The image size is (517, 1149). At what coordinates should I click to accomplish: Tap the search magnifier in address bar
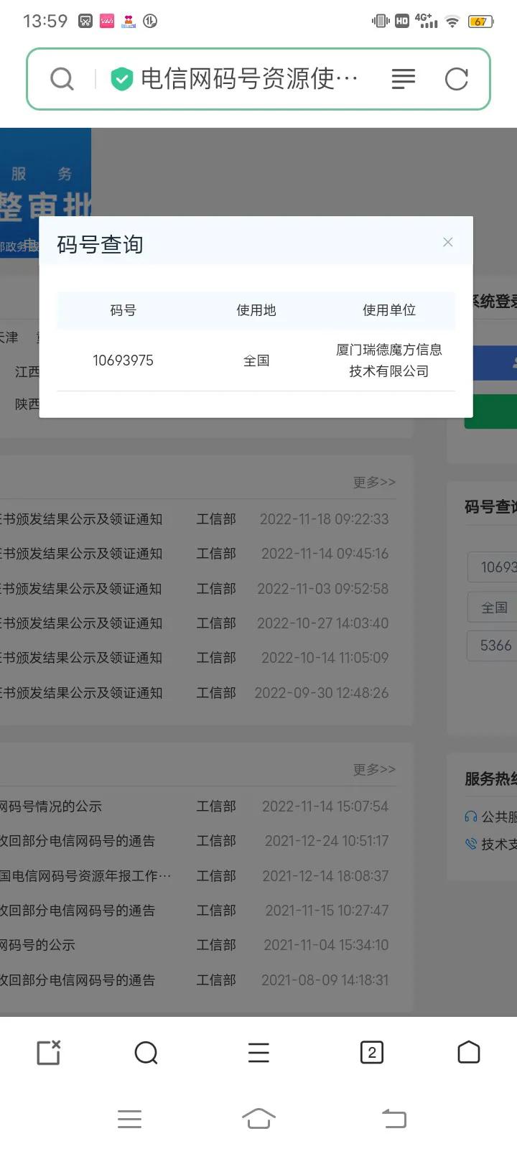[x=62, y=79]
